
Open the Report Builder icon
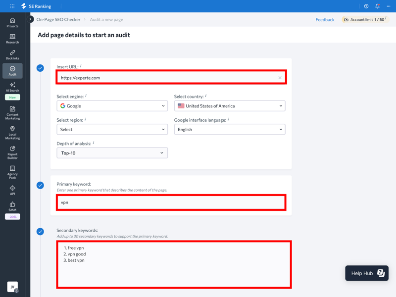[x=12, y=152]
